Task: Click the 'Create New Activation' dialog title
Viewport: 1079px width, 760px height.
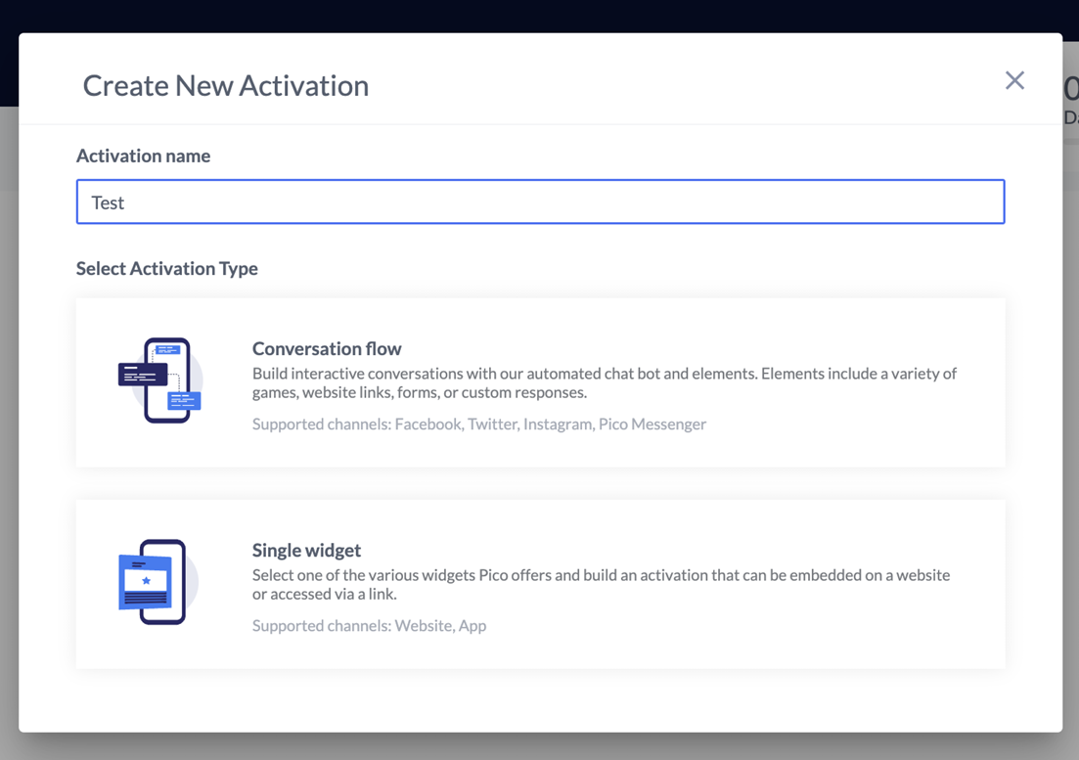Action: pos(225,86)
